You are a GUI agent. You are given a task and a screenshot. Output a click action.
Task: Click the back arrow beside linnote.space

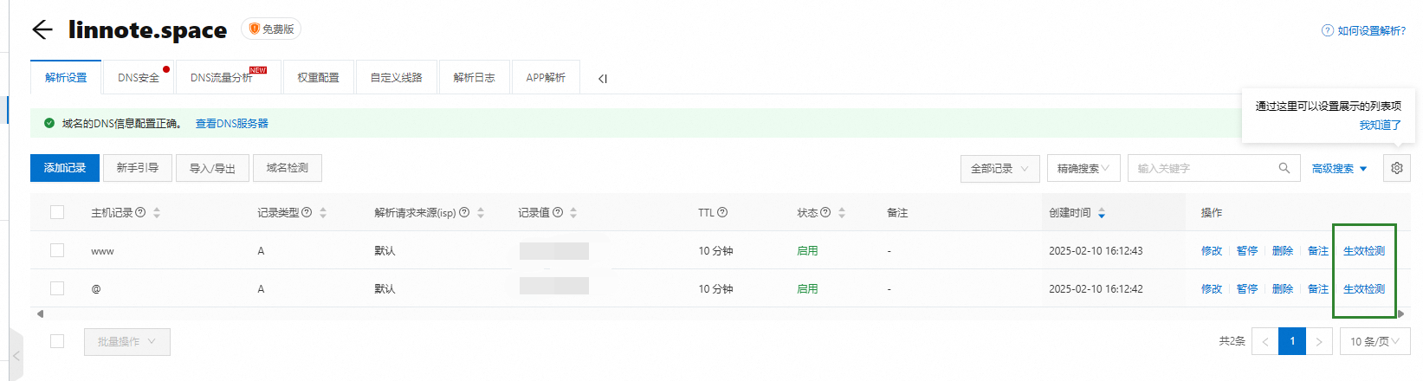[x=42, y=29]
